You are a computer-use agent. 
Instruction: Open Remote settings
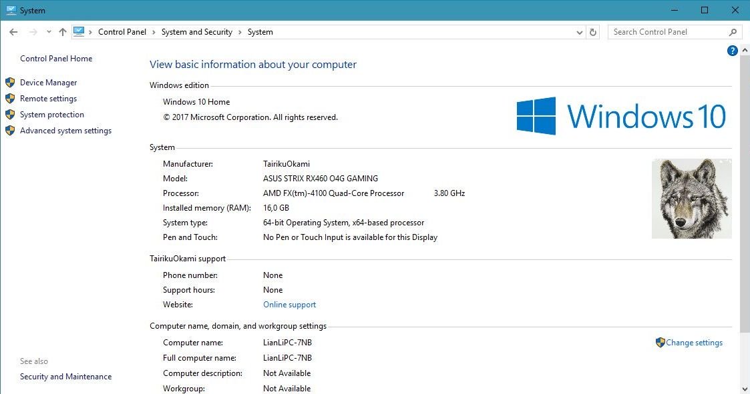tap(48, 99)
